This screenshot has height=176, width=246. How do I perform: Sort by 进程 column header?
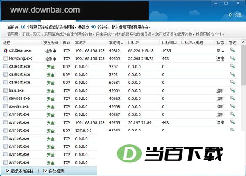coord(7,43)
